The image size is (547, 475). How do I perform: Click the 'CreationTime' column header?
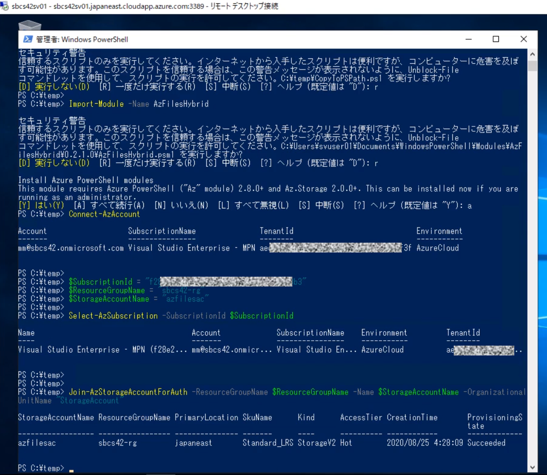tap(412, 417)
